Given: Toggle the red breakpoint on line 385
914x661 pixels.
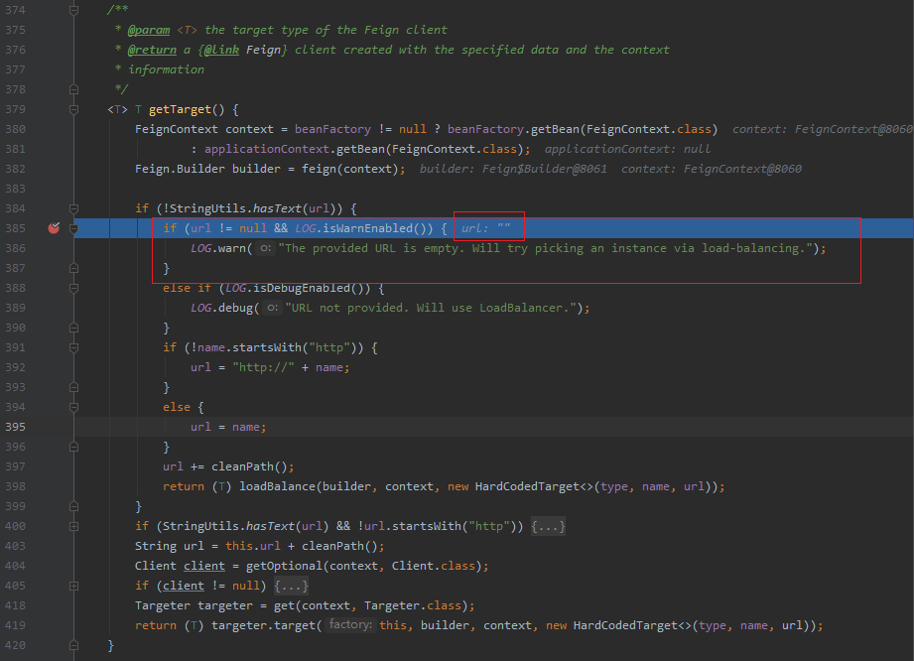Looking at the screenshot, I should pyautogui.click(x=54, y=228).
